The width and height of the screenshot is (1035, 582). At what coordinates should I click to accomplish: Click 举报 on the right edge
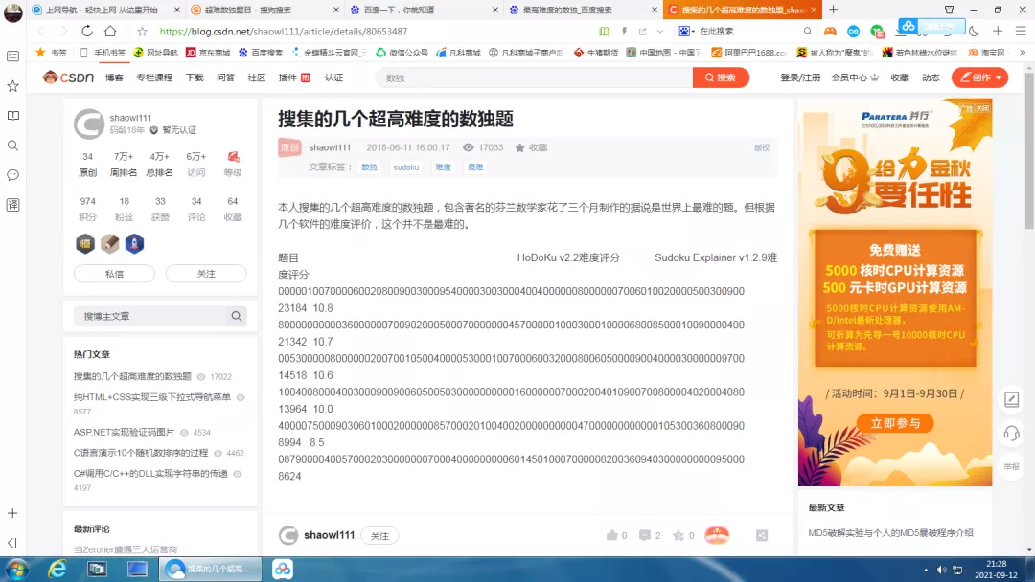pyautogui.click(x=1011, y=467)
